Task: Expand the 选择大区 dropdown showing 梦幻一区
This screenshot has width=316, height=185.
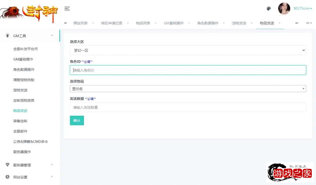Action: [188, 50]
